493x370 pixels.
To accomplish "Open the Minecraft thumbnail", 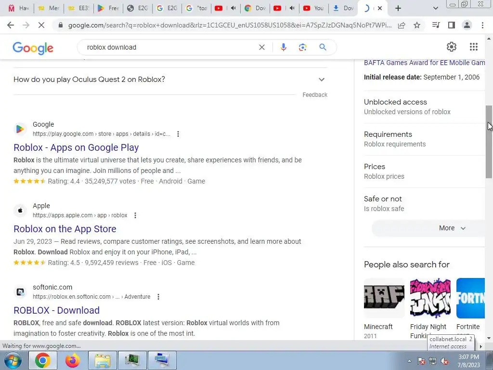I will pos(384,298).
